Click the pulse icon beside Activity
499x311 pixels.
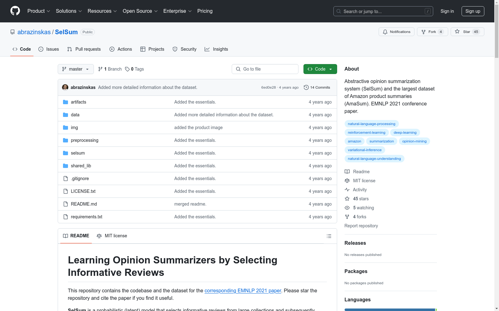(x=347, y=190)
